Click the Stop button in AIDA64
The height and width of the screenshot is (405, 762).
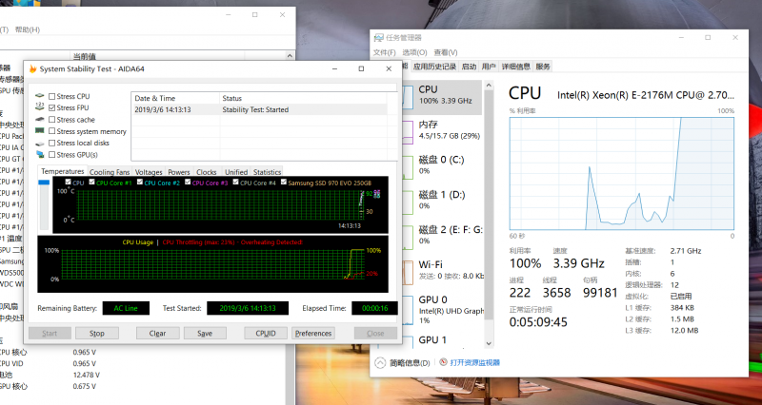(97, 333)
